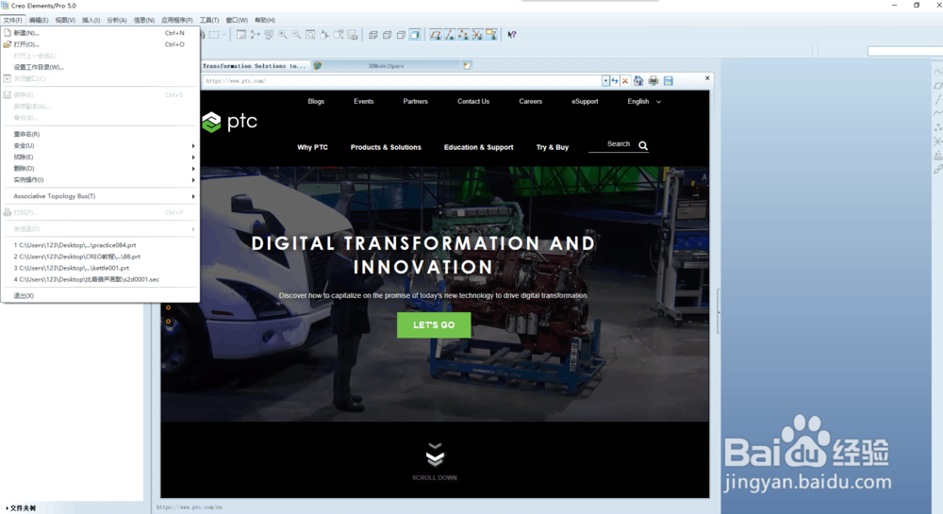Click the web page Search magnifier icon
943x514 pixels.
coord(643,145)
